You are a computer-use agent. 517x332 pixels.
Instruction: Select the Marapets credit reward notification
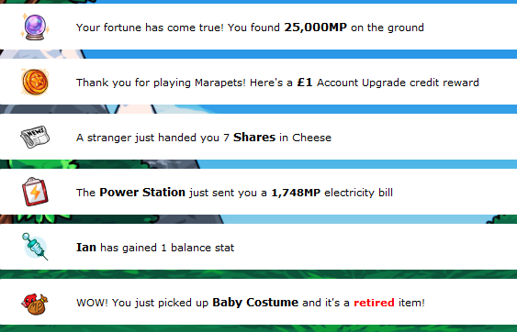pos(259,82)
